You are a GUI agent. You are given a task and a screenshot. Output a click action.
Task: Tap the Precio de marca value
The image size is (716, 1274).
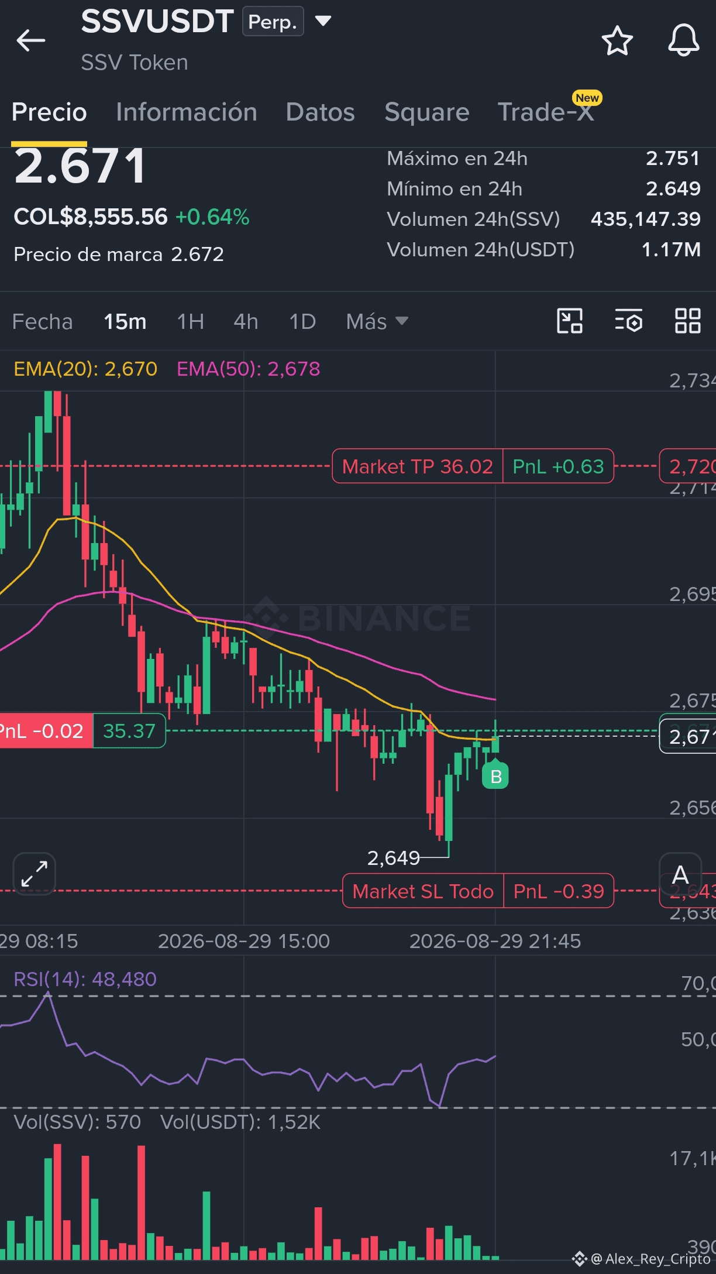(198, 254)
